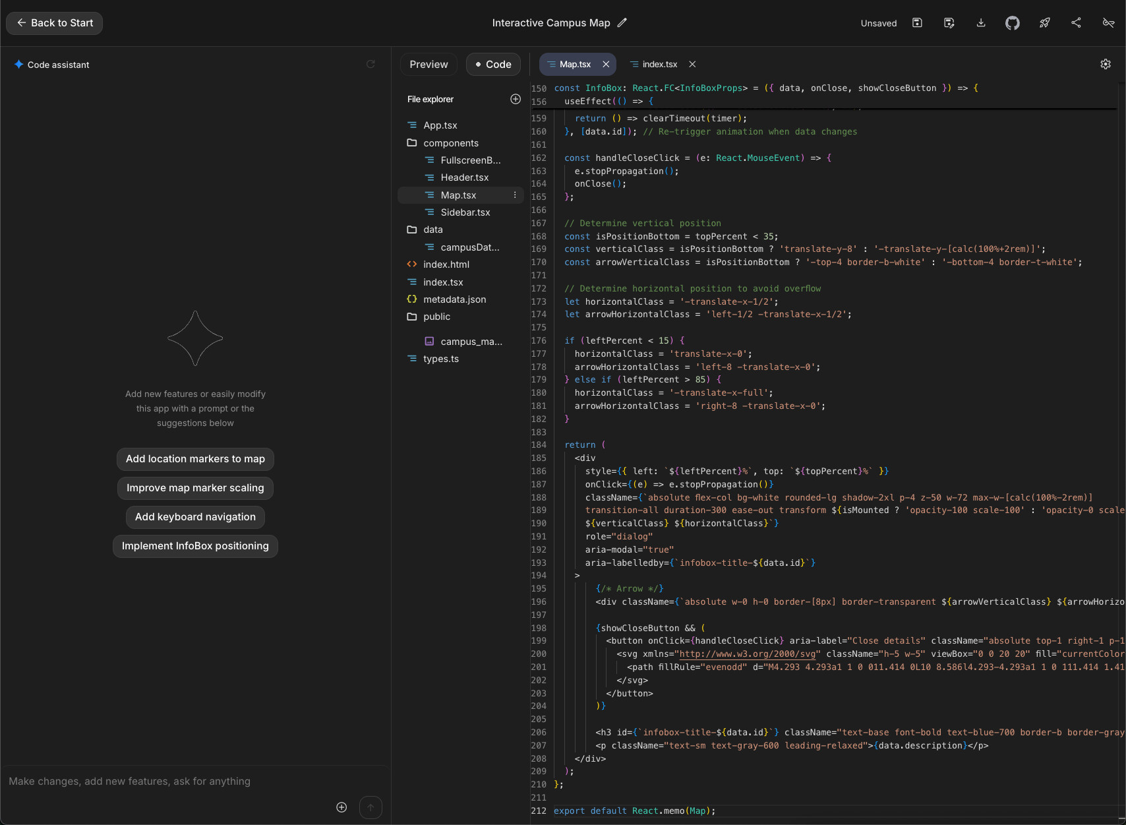
Task: Click the Back to Start button
Action: pyautogui.click(x=55, y=23)
